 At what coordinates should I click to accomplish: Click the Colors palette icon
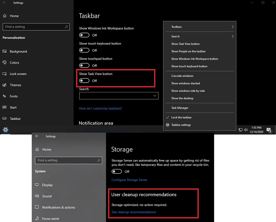click(x=4, y=63)
